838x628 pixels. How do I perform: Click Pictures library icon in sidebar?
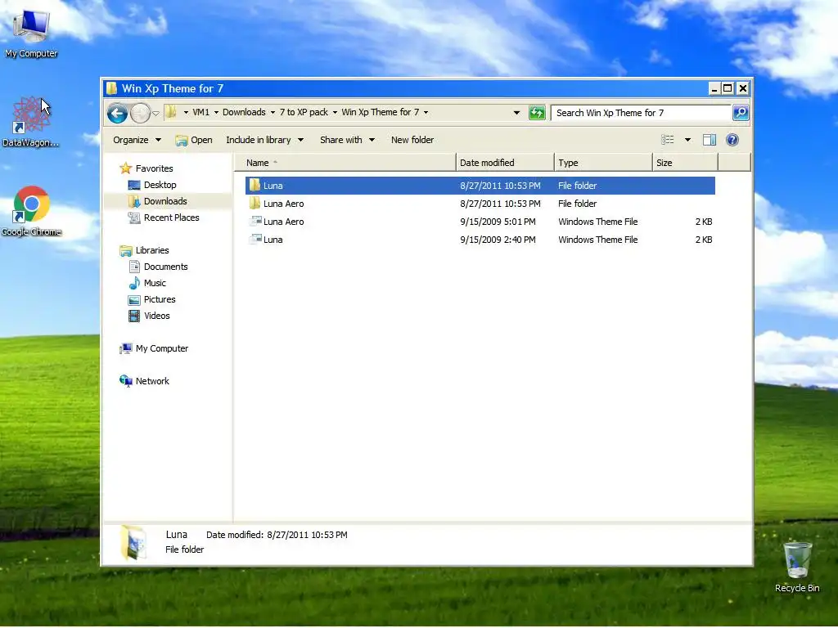[x=134, y=299]
